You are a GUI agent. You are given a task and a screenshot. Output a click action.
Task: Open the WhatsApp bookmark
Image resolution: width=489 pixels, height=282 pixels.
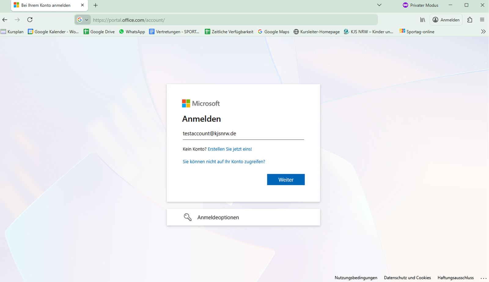(132, 32)
